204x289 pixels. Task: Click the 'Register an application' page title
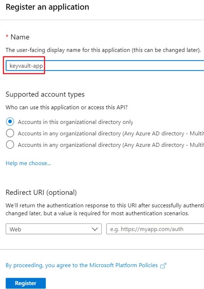click(47, 7)
